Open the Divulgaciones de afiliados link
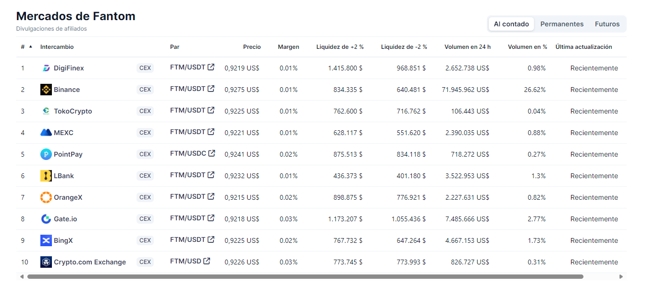Image resolution: width=669 pixels, height=285 pixels. (51, 29)
